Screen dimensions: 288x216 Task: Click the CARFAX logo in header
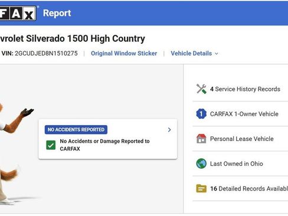click(18, 13)
